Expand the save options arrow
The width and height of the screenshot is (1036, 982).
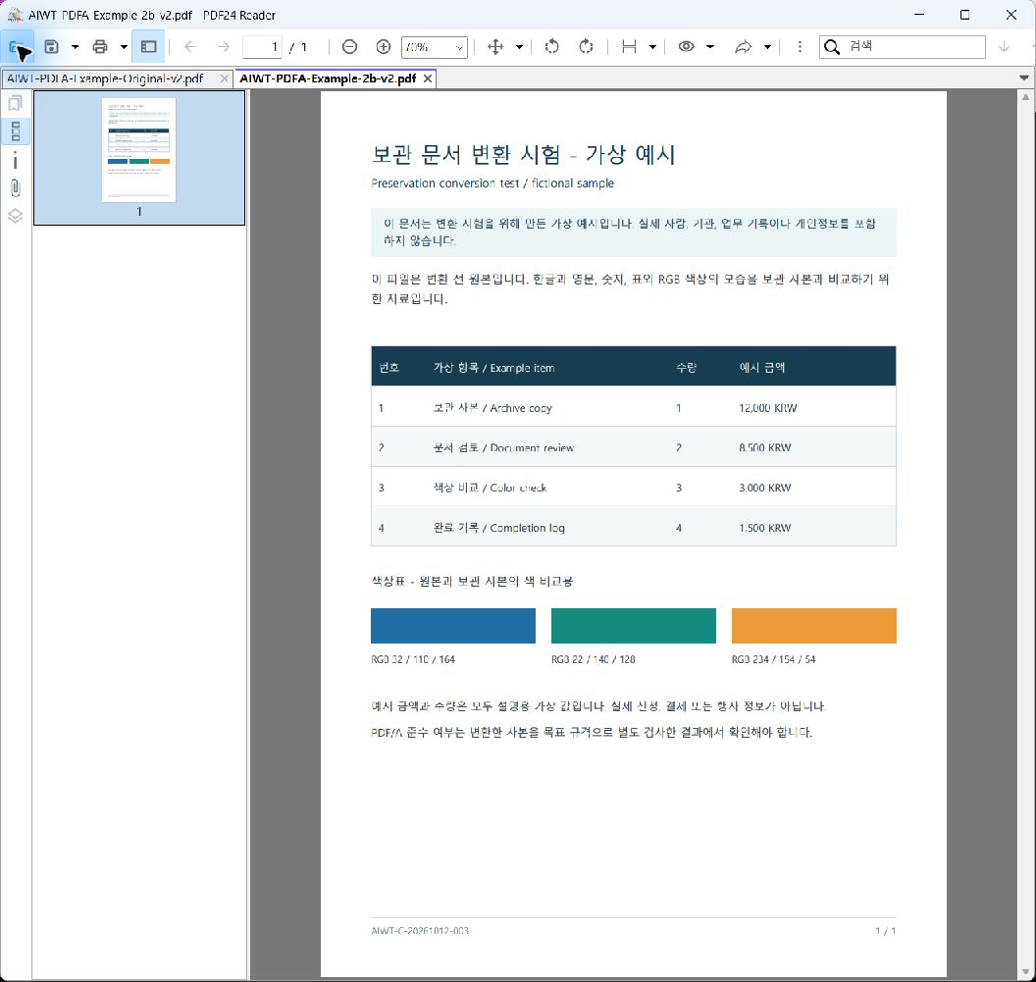tap(75, 47)
